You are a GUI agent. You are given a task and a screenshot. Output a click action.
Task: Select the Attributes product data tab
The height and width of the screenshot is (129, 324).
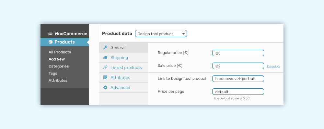(123, 78)
